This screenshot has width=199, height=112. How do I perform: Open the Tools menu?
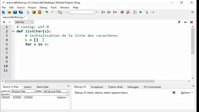coord(53,7)
